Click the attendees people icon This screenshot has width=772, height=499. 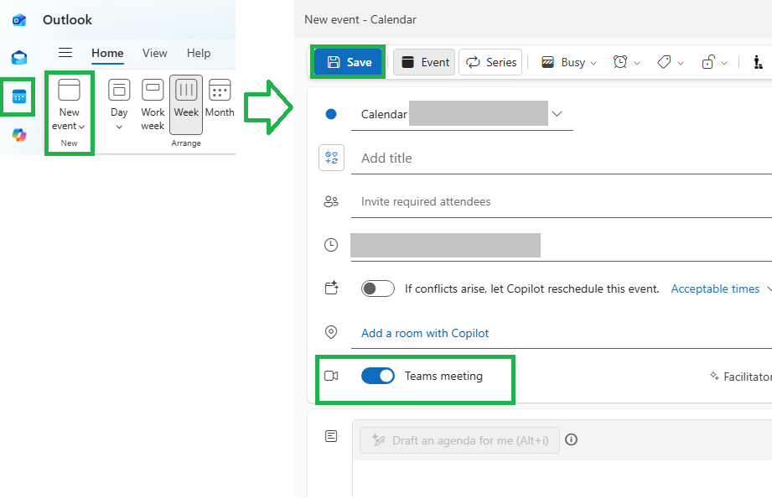(331, 201)
